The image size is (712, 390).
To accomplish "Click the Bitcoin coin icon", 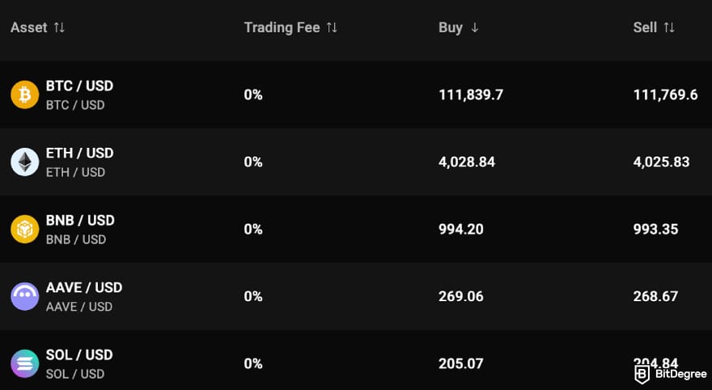I will point(24,95).
